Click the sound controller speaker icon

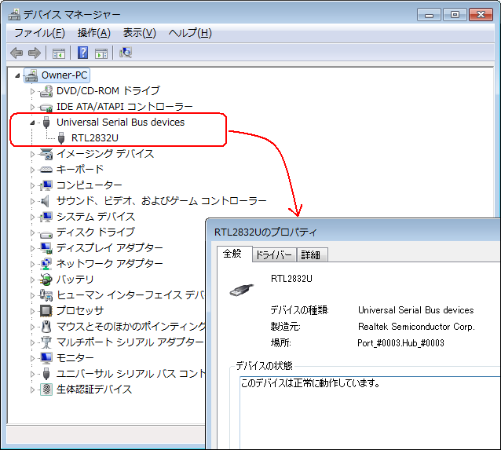point(46,201)
